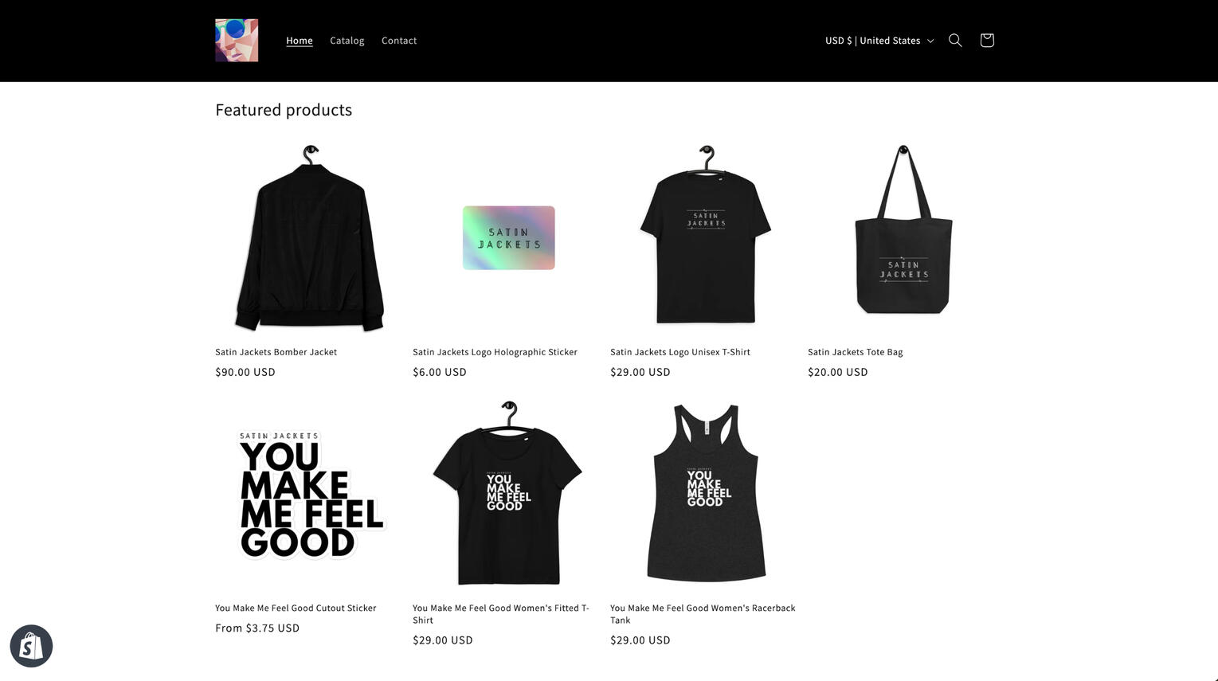
Task: Open the search magnifier icon
Action: (x=955, y=41)
